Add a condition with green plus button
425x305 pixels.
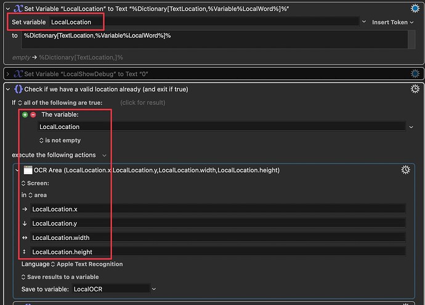pos(25,114)
